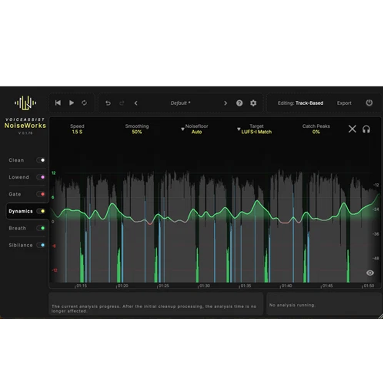Open the Target LUFS-I Match dropdown

pos(255,129)
